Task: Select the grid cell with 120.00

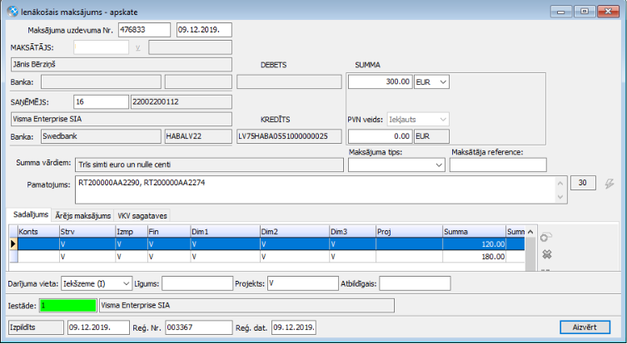Action: pyautogui.click(x=475, y=243)
